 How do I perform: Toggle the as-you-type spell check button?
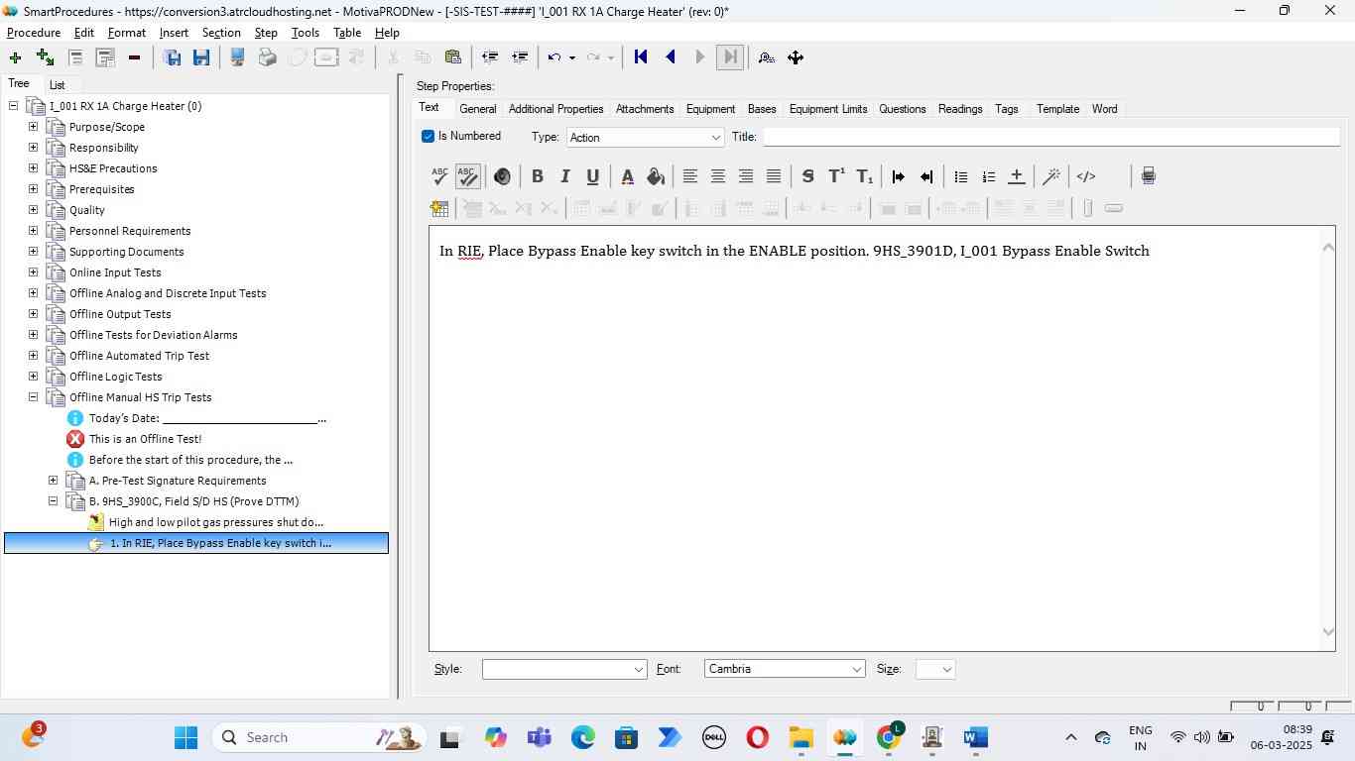point(467,176)
